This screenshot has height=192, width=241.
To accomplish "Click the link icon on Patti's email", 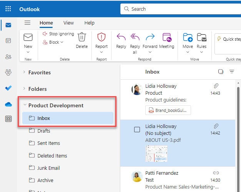I will tap(216, 173).
